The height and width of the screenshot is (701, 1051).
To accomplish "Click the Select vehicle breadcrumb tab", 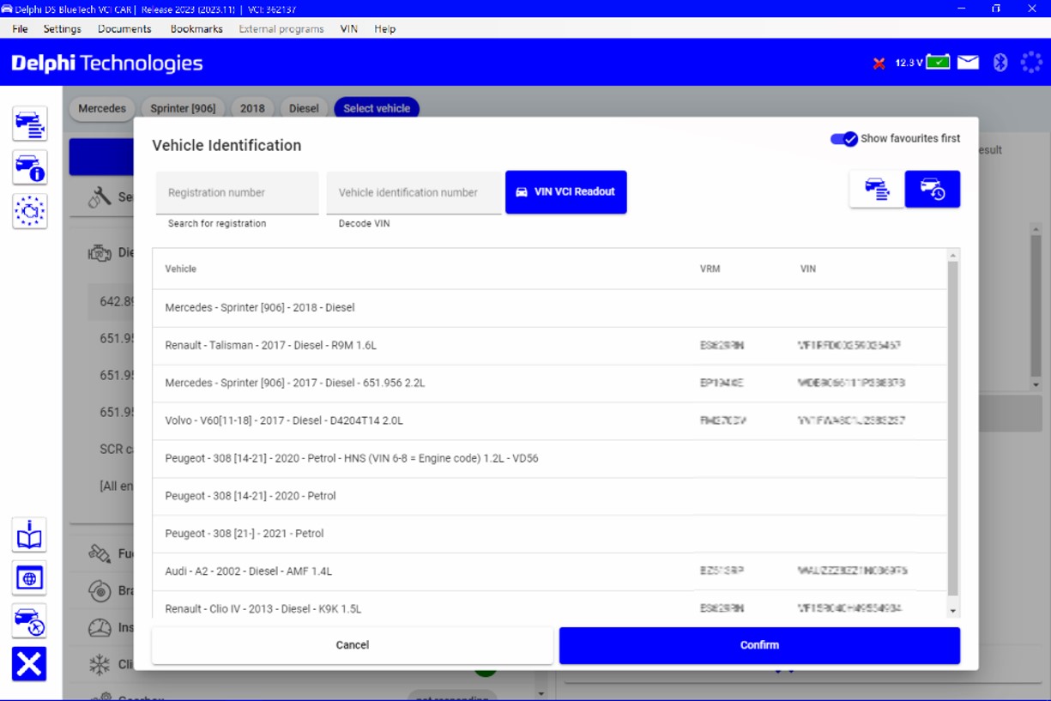I will 377,108.
